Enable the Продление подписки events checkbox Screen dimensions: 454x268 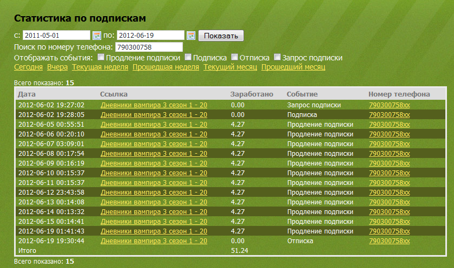click(101, 57)
